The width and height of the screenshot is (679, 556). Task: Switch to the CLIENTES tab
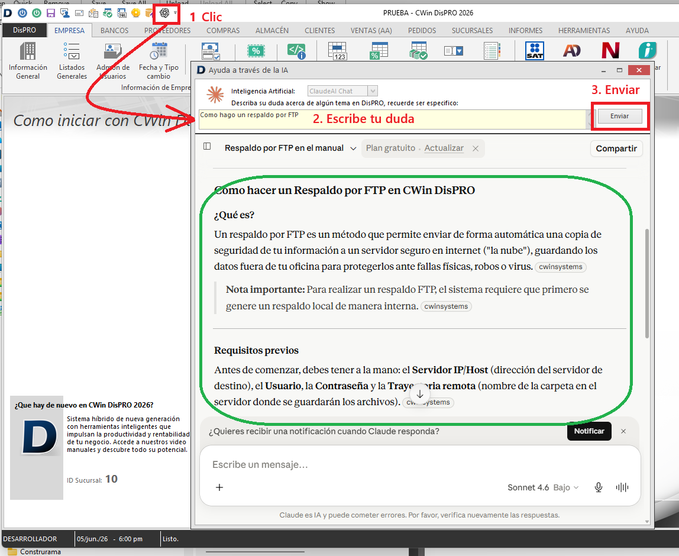click(x=319, y=30)
